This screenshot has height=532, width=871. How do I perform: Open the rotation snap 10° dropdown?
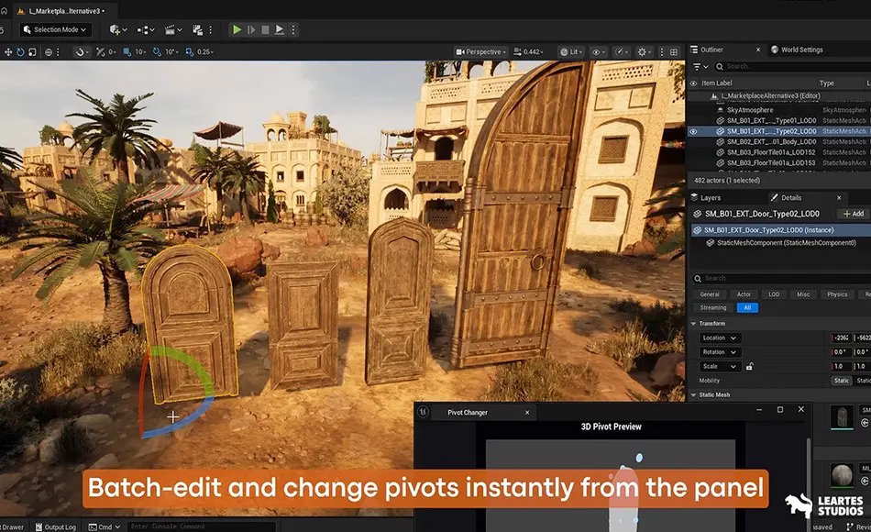coord(171,51)
